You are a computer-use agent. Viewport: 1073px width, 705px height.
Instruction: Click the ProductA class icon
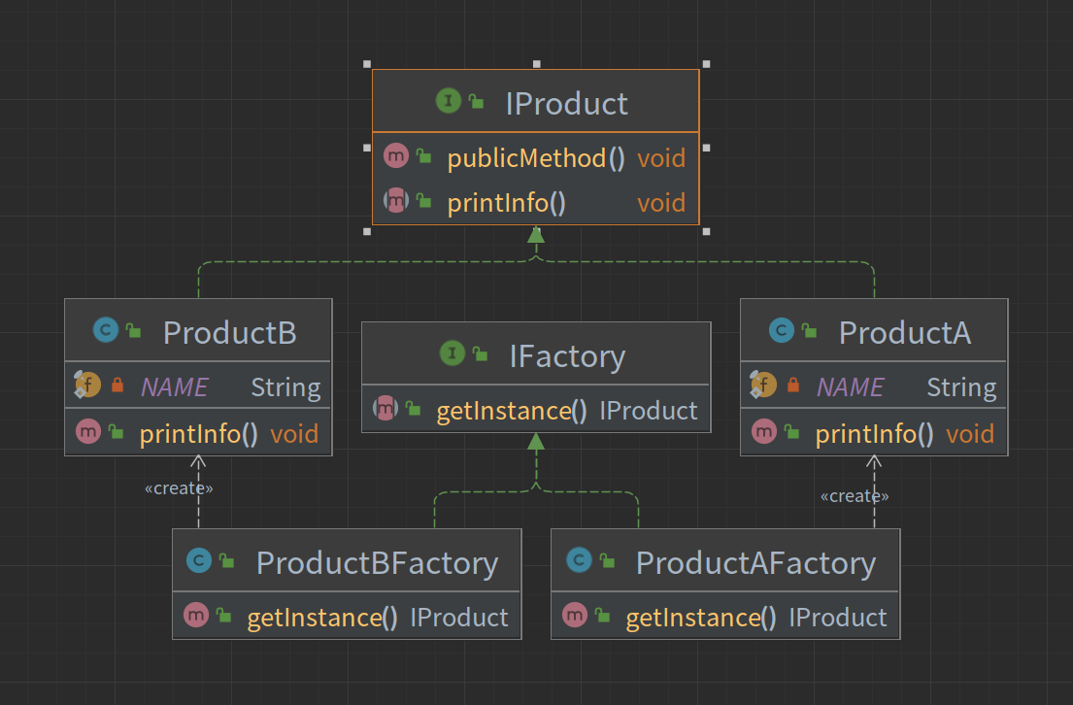coord(781,331)
